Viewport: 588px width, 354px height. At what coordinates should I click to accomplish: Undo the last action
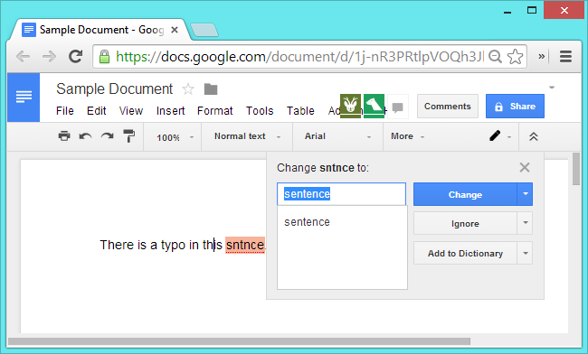coord(86,136)
